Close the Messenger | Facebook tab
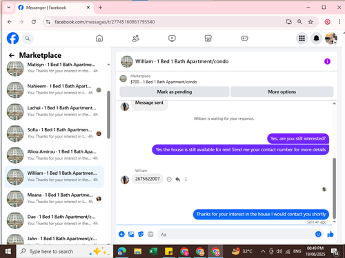This screenshot has width=345, height=258. pos(88,8)
